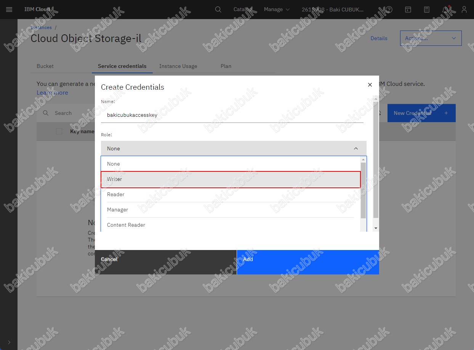Open the user profile avatar icon
474x350 pixels.
(x=464, y=10)
